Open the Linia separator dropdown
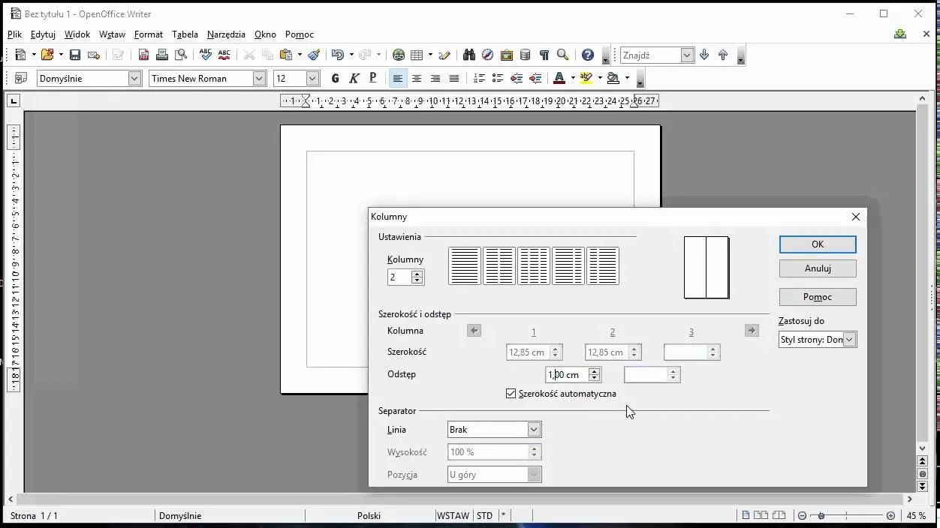 coord(534,430)
